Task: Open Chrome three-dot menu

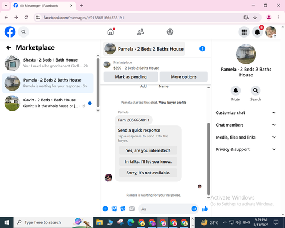Action: click(279, 18)
